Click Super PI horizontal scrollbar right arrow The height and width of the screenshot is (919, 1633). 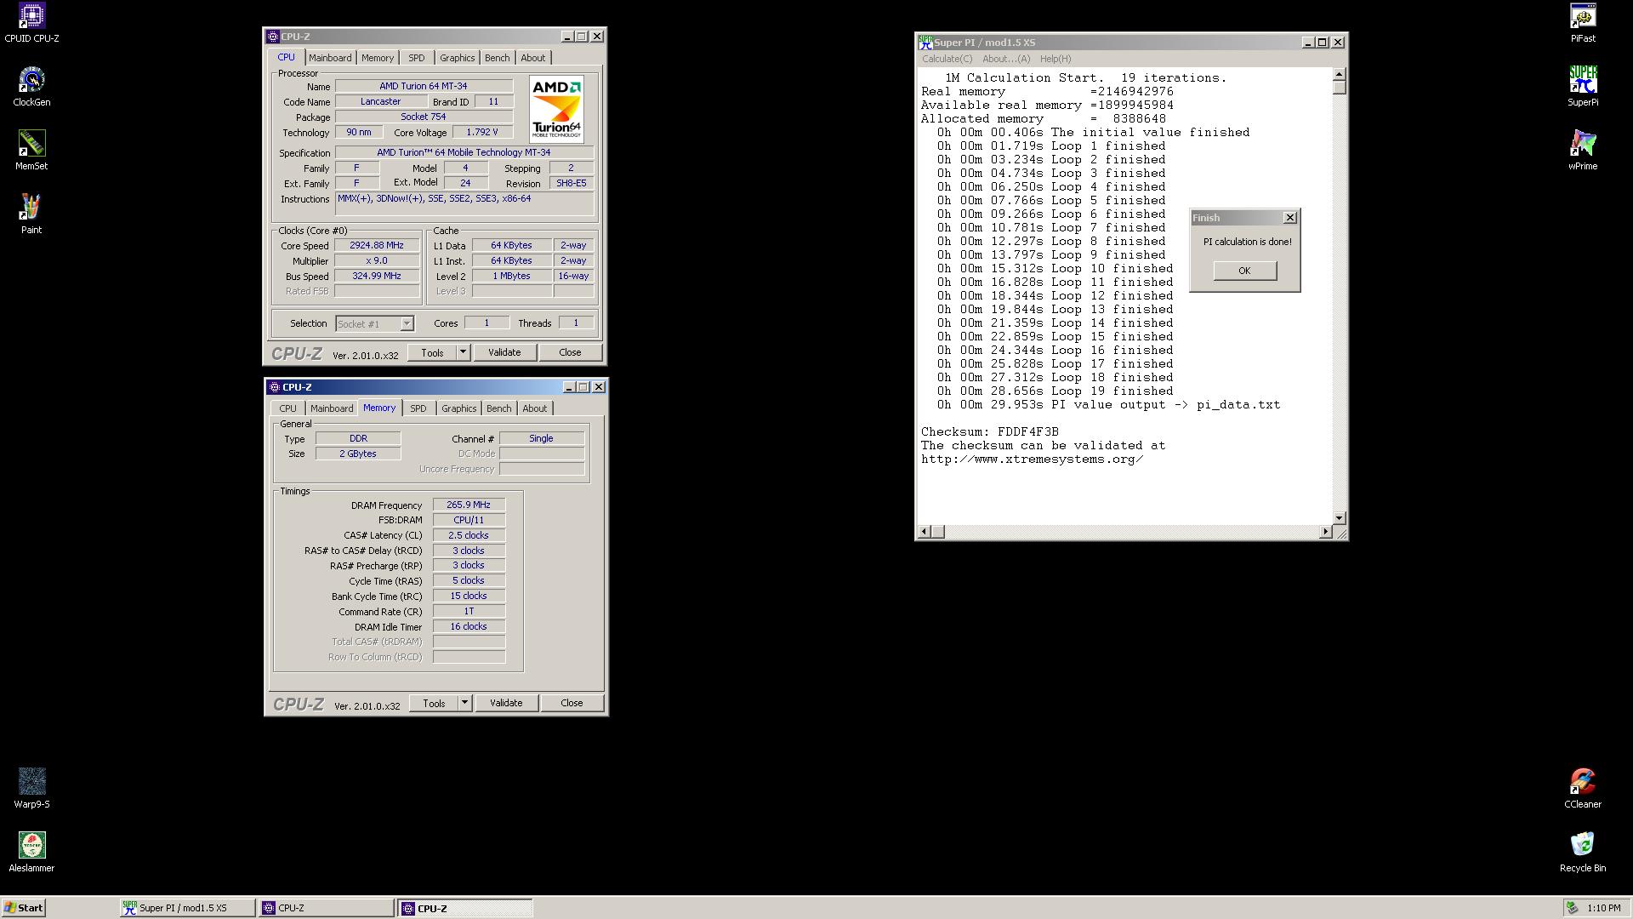tap(1325, 532)
